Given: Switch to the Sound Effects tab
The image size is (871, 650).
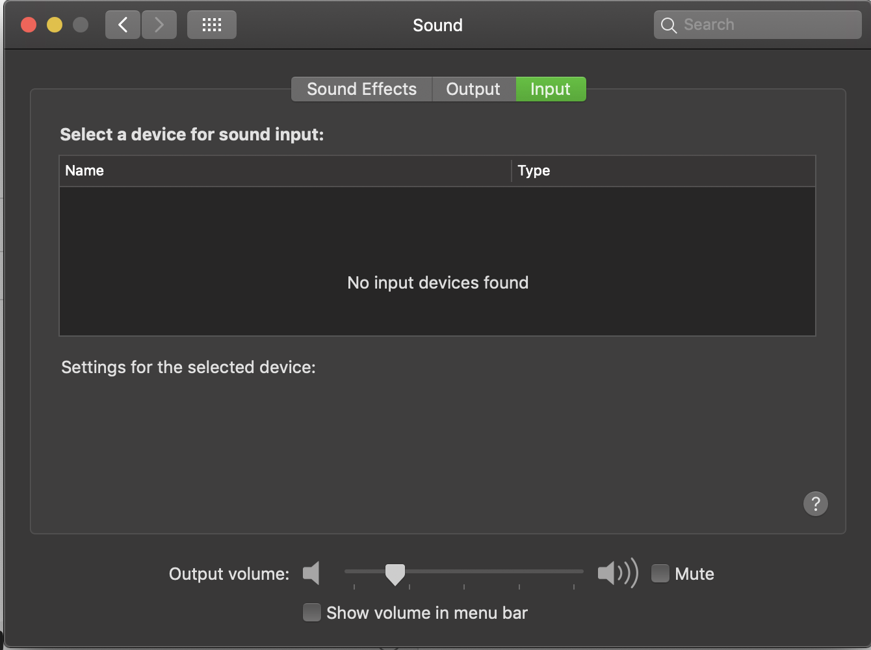Looking at the screenshot, I should (361, 89).
